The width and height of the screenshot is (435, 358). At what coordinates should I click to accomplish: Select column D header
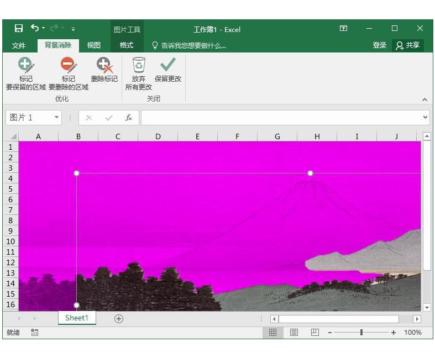158,136
